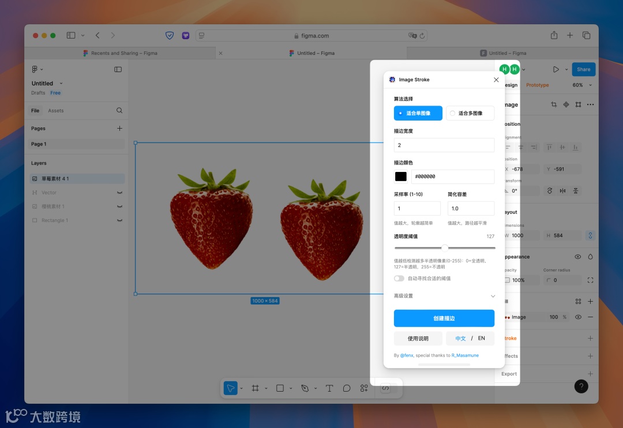Click the Safari share icon

click(554, 35)
